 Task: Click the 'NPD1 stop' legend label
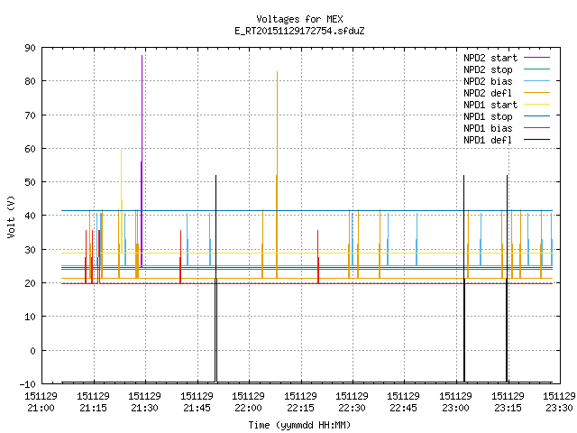[x=488, y=116]
